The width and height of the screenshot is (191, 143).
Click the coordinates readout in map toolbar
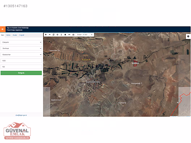(x=82, y=35)
